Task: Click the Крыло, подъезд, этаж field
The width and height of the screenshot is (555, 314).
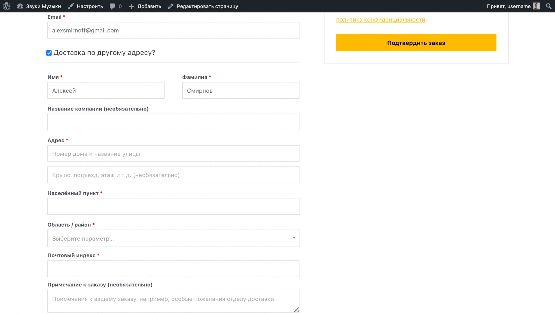Action: point(173,175)
